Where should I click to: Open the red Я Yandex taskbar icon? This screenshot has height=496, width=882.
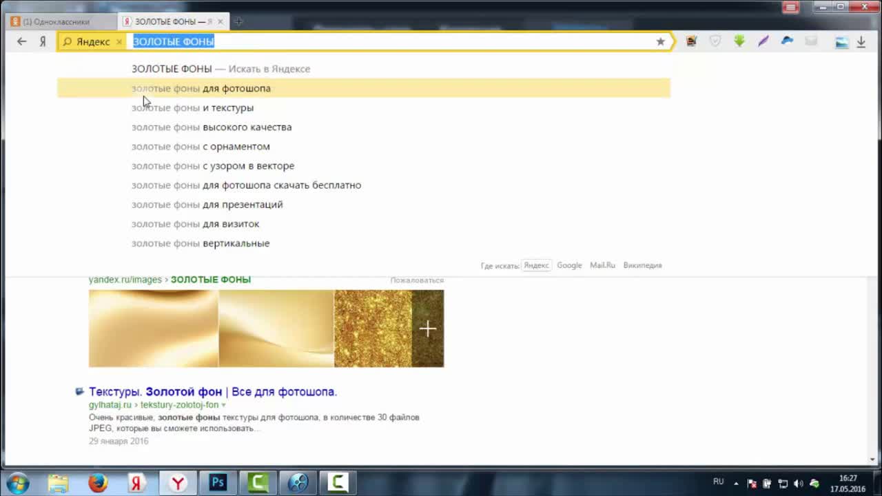tap(137, 483)
